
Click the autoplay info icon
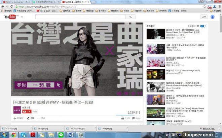pos(197,26)
